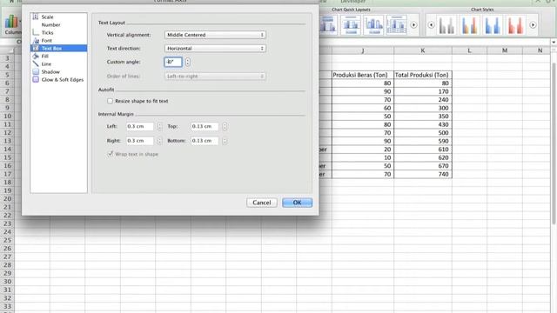This screenshot has height=313, width=557.
Task: Click the Top margin field
Action: [x=205, y=126]
